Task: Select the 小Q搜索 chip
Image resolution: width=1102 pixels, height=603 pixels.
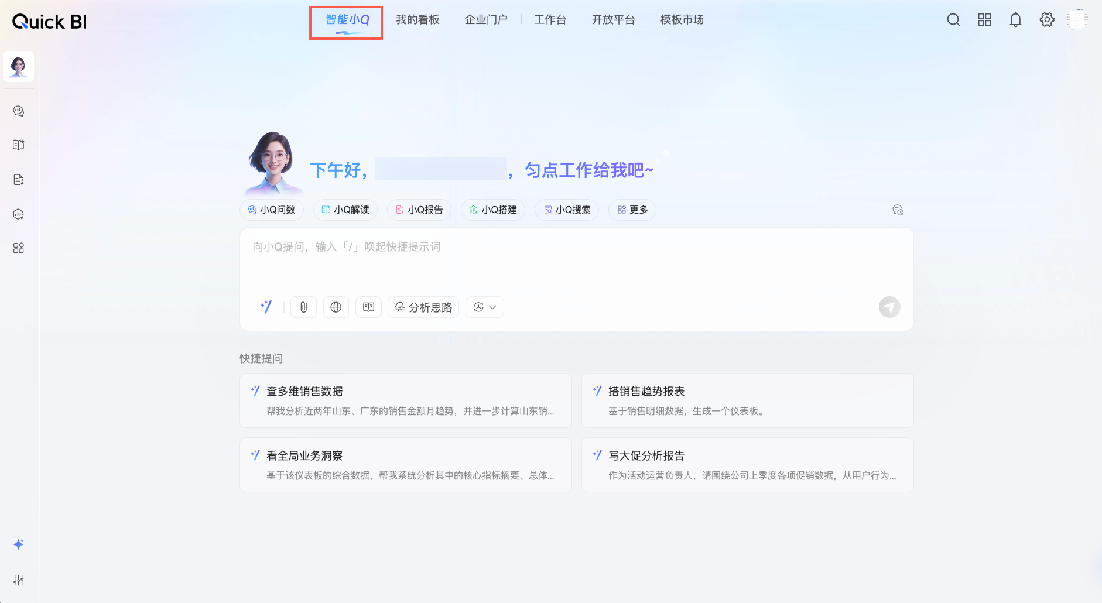Action: point(567,210)
